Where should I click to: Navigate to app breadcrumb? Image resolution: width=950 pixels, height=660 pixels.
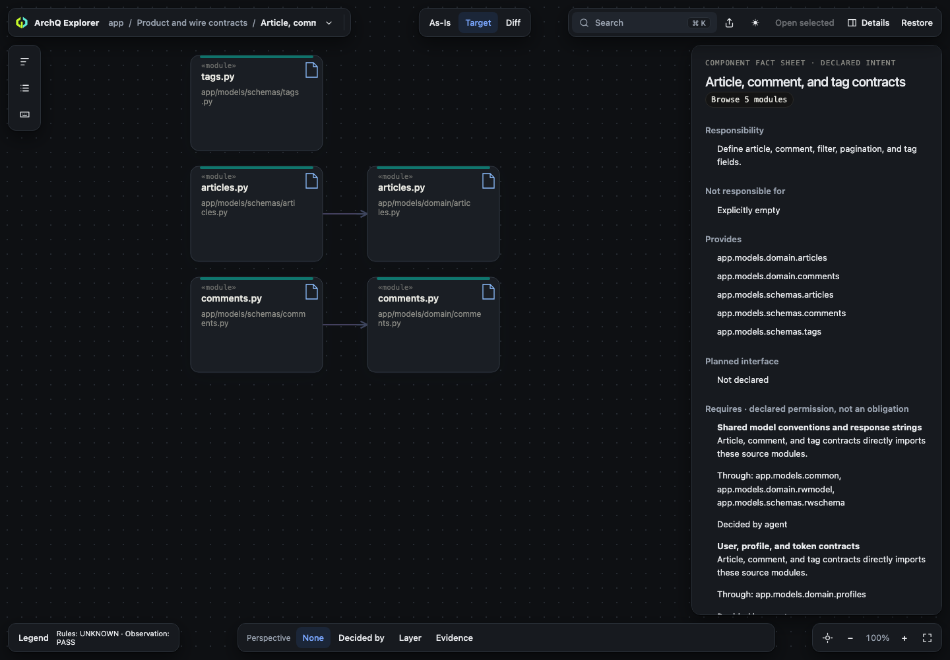(116, 22)
